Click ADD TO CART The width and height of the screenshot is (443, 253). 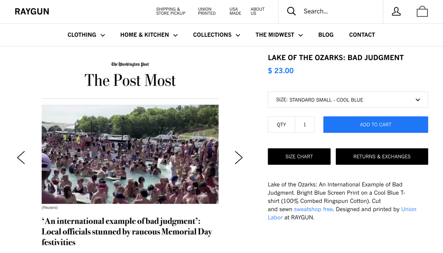click(x=375, y=124)
